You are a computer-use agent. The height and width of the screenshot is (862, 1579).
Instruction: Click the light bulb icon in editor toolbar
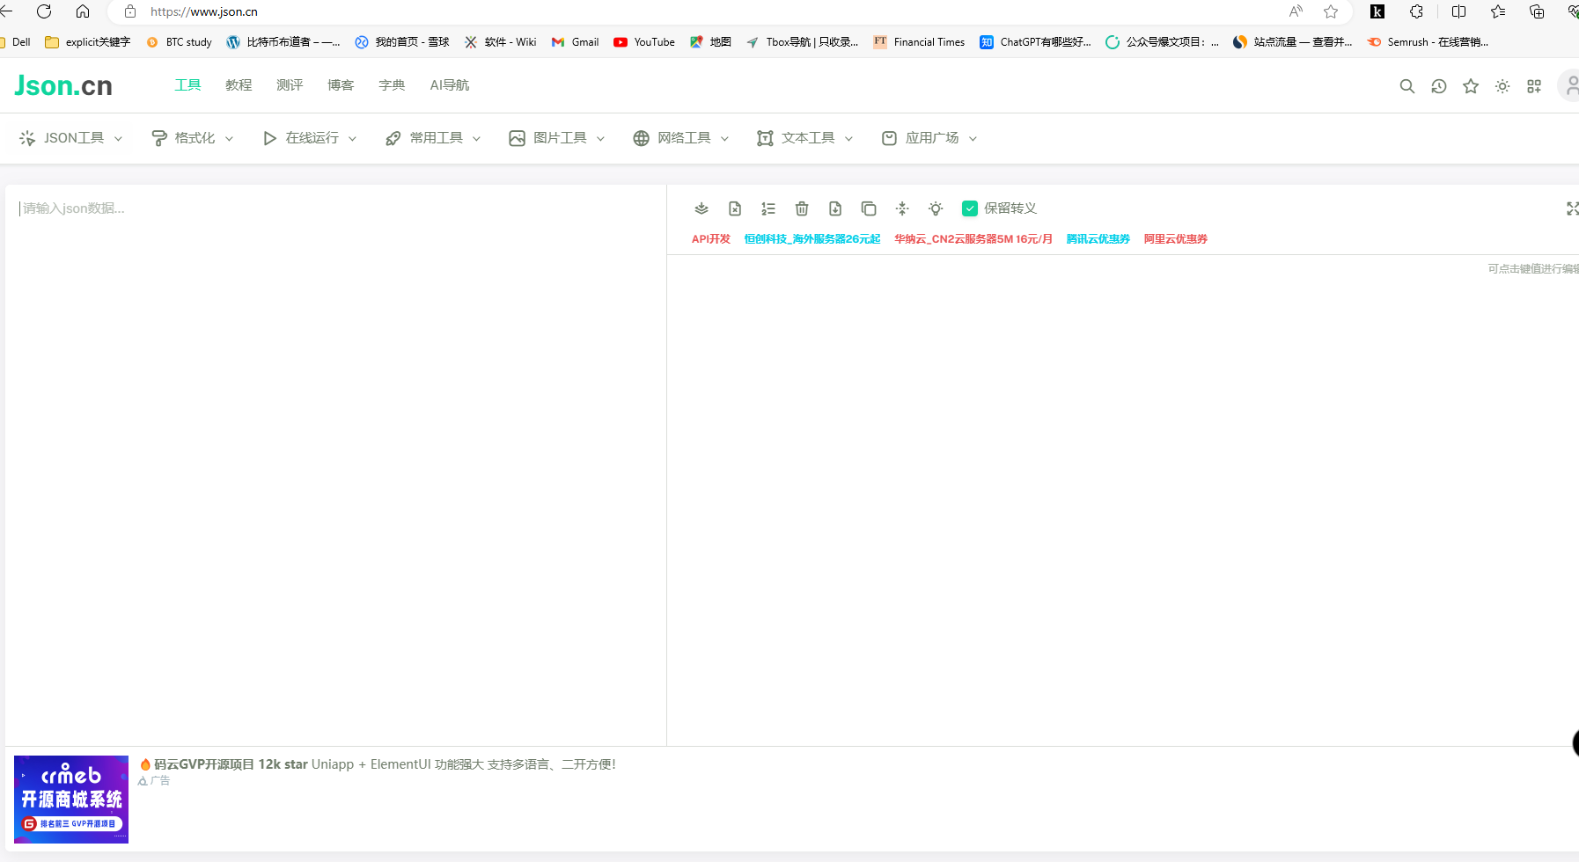point(936,208)
